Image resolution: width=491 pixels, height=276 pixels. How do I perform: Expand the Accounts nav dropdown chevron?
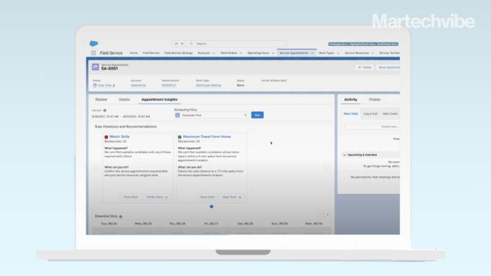(x=214, y=53)
